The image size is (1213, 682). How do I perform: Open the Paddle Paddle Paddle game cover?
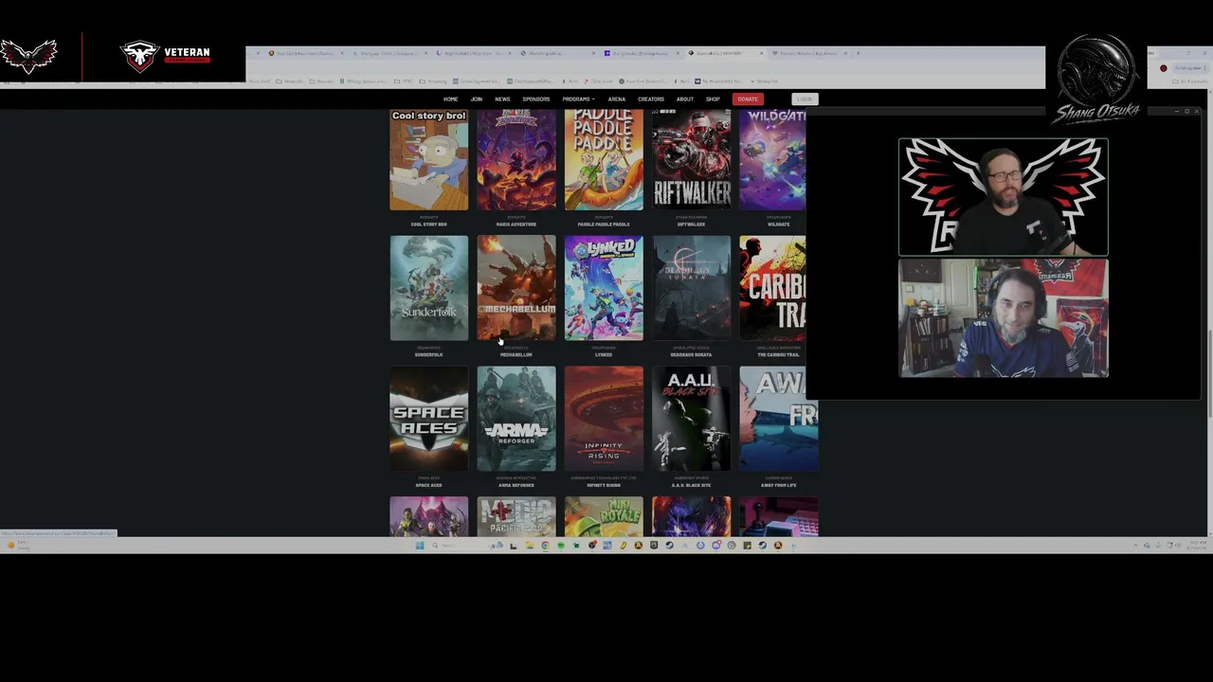pyautogui.click(x=604, y=159)
